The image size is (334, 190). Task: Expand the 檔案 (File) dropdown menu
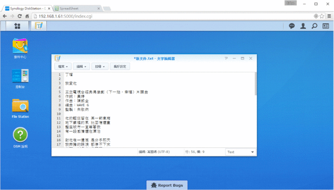[x=63, y=67]
